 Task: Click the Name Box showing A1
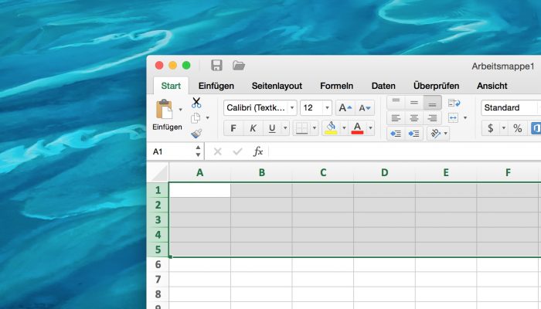tap(171, 151)
